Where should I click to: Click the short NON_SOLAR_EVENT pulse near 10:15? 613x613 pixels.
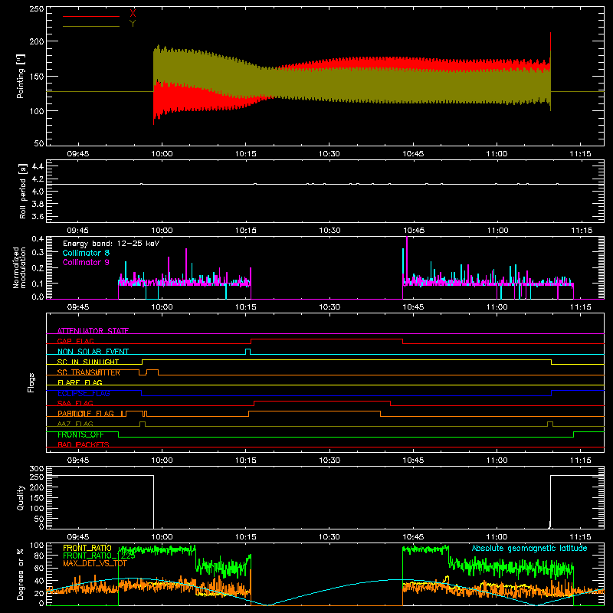pos(247,352)
